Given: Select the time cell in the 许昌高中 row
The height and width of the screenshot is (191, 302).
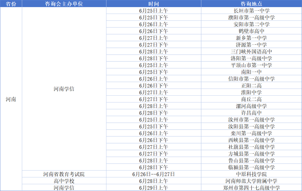Looking at the screenshot, I should pos(154,113).
